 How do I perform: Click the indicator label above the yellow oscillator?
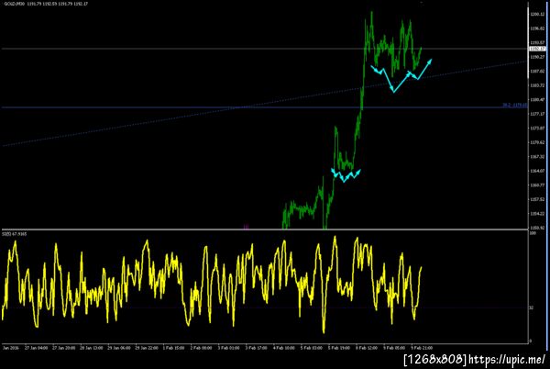pyautogui.click(x=15, y=234)
